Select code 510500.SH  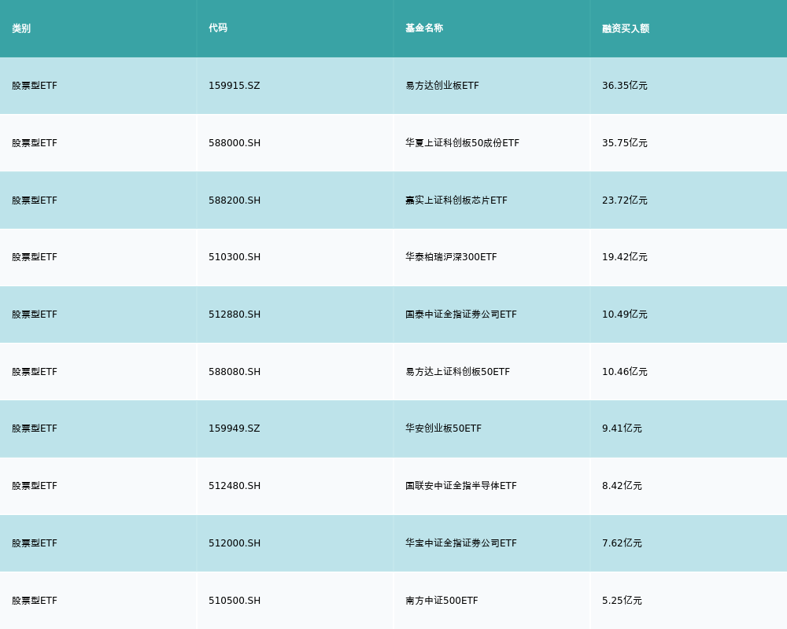tap(235, 601)
